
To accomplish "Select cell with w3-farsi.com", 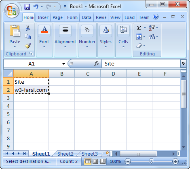I will 31,90.
